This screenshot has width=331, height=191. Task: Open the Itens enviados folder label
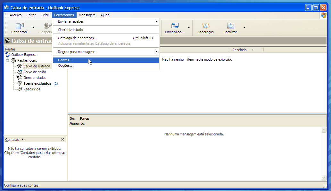(x=35, y=78)
